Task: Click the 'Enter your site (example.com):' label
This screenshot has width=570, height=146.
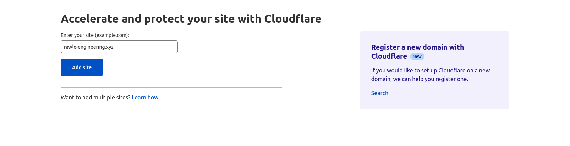Action: point(95,35)
